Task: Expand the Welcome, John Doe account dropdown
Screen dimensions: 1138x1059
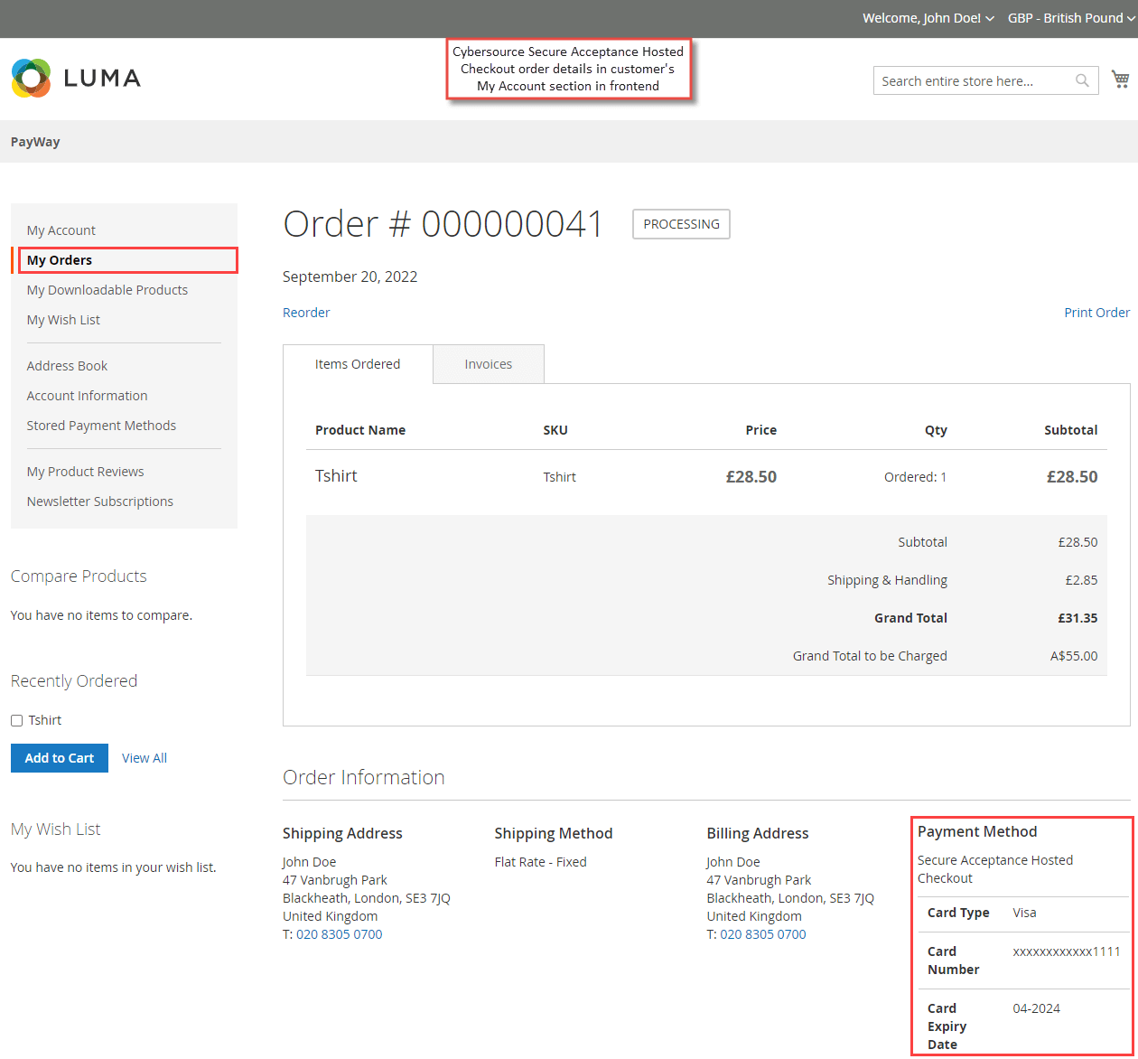Action: 928,18
